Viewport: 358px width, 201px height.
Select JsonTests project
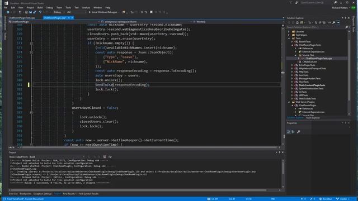[304, 75]
